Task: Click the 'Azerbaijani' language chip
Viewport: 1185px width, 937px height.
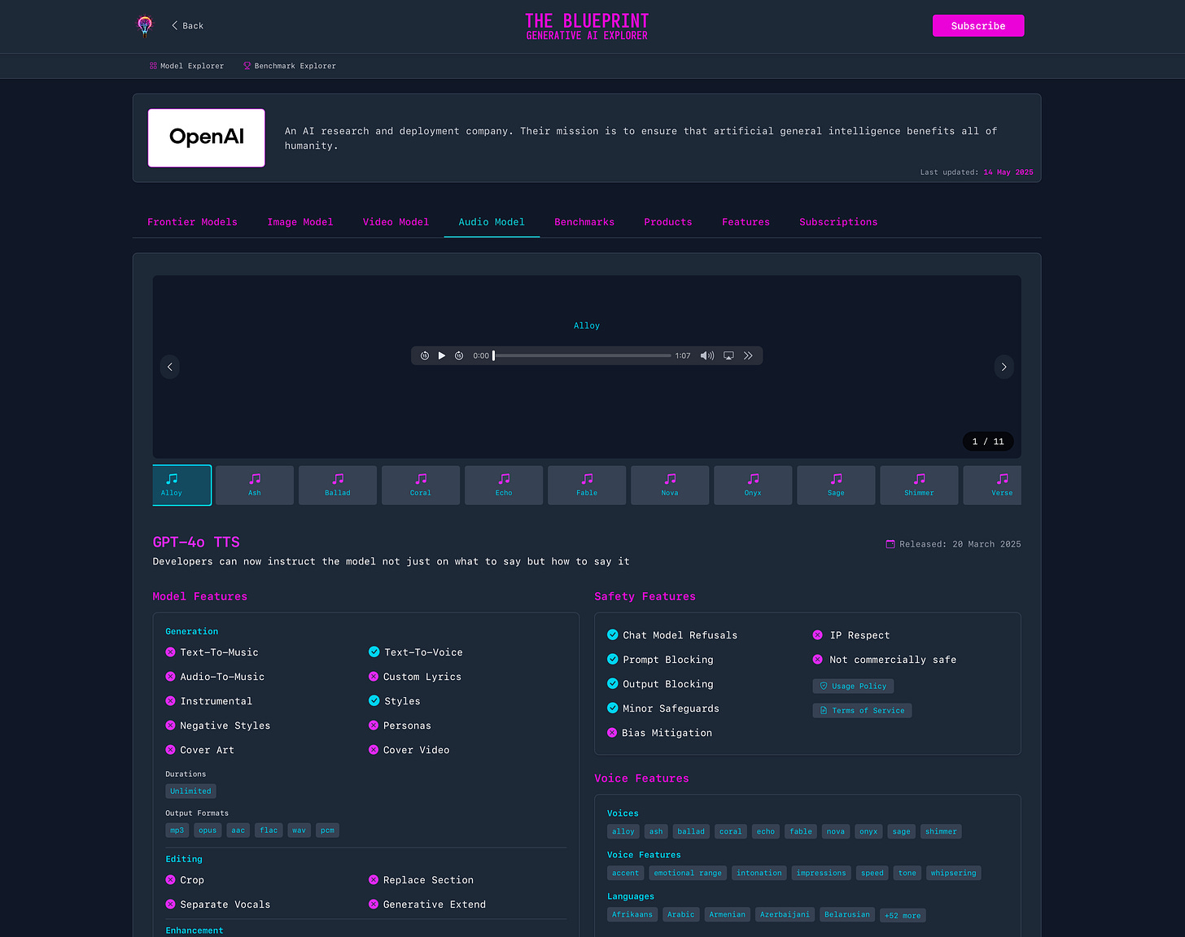Action: (785, 915)
